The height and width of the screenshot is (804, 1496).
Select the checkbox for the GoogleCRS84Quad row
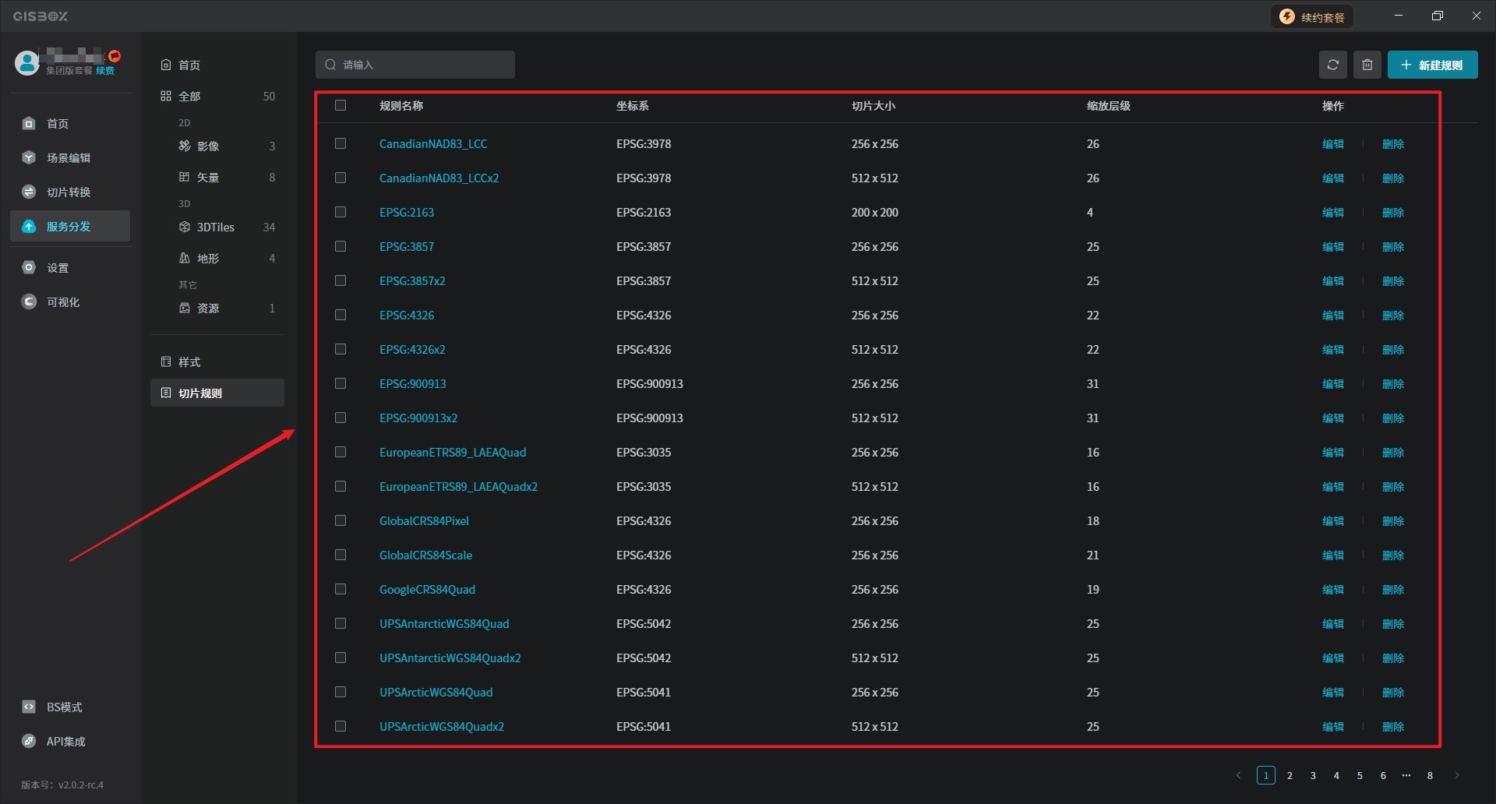(x=340, y=590)
